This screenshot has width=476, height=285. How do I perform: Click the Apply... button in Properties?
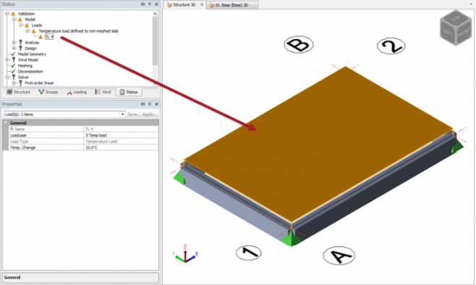coord(149,114)
